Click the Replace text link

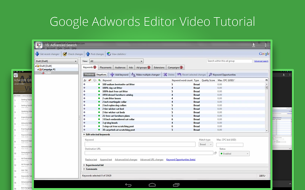[91, 160]
